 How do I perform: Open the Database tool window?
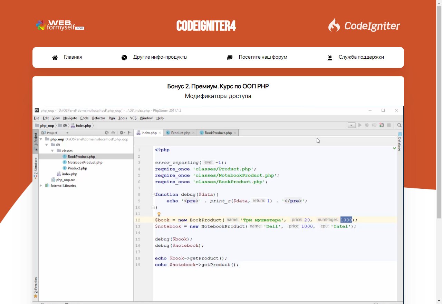400,141
